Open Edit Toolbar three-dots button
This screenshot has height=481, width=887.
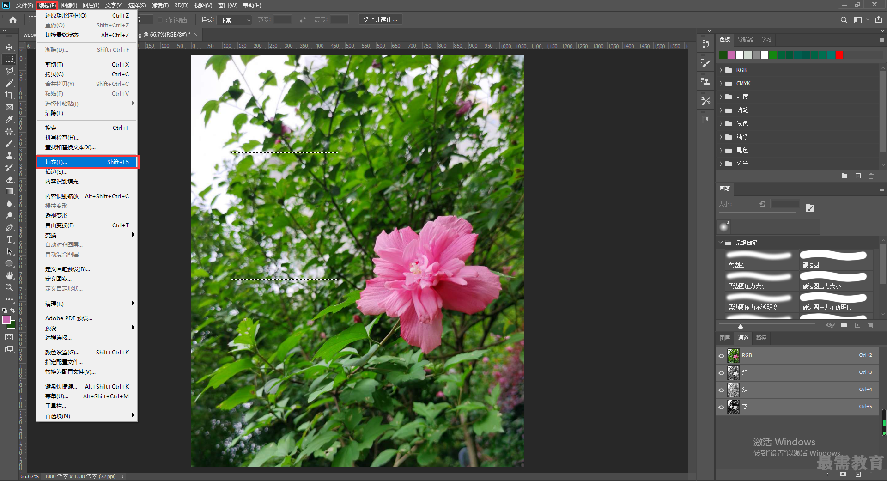9,299
